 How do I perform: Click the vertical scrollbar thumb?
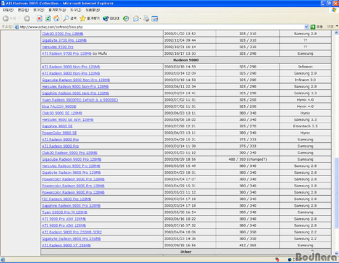[x=336, y=193]
